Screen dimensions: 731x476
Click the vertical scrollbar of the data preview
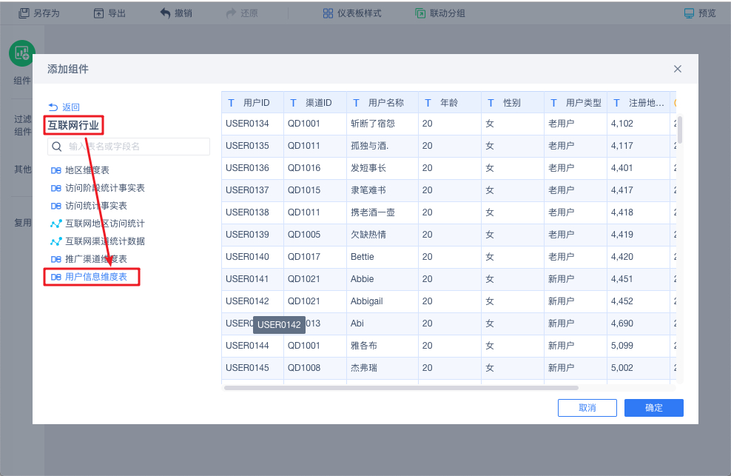[680, 130]
